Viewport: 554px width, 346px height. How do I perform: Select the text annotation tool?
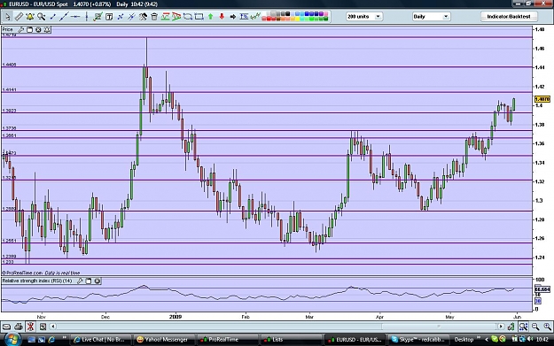click(x=109, y=16)
